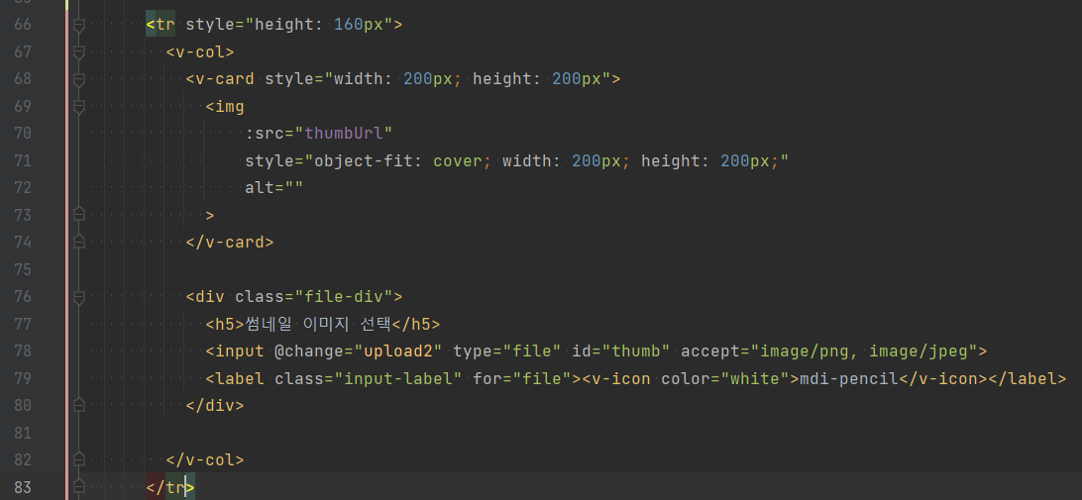The width and height of the screenshot is (1082, 500).
Task: Click line number 77 in the gutter
Action: click(23, 324)
